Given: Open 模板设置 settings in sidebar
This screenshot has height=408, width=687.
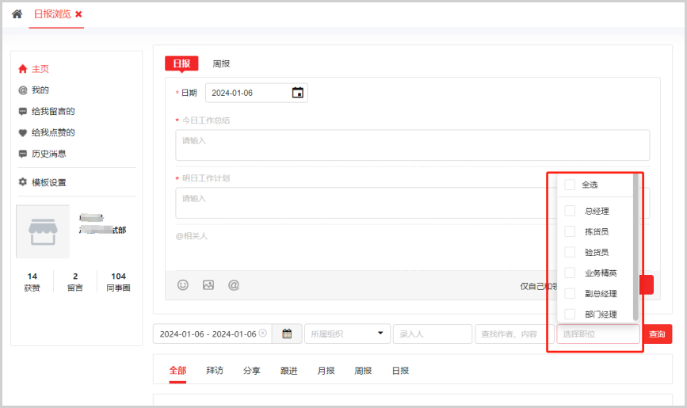Looking at the screenshot, I should coord(48,182).
